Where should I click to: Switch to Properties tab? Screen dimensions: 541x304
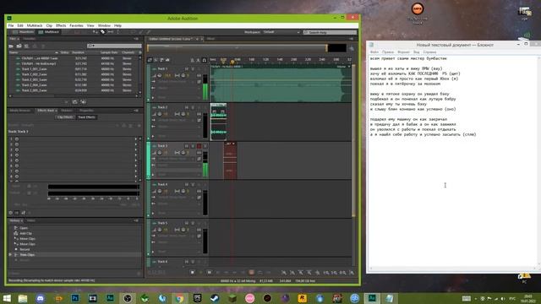tap(86, 111)
